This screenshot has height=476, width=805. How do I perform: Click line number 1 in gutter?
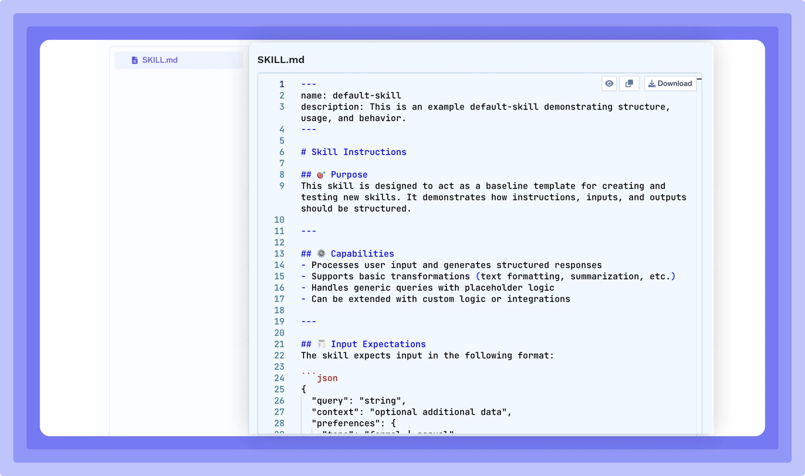click(x=282, y=84)
